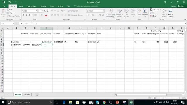Image resolution: width=187 pixels, height=105 pixels.
Task: Open the AutoSum dropdown arrow
Action: (x=161, y=10)
